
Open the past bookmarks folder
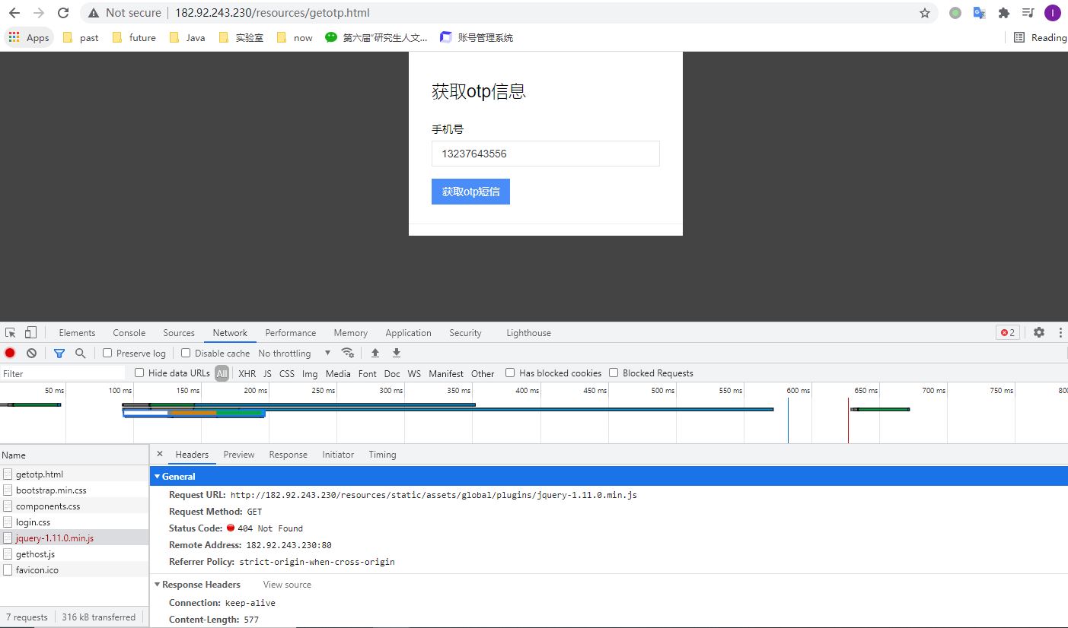tap(81, 37)
